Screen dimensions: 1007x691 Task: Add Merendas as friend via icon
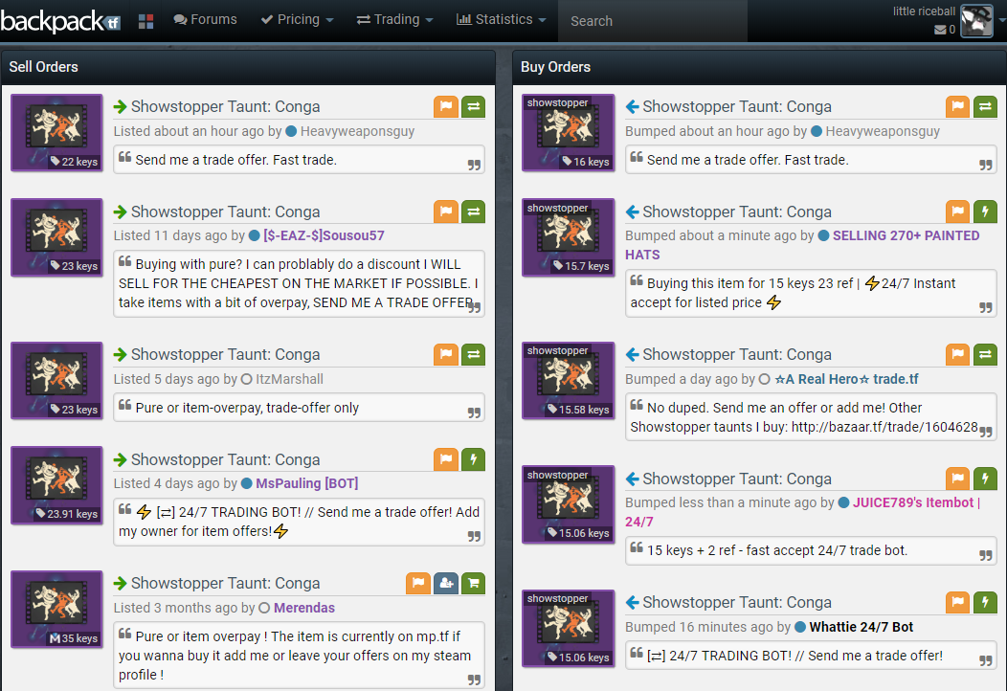pos(445,583)
